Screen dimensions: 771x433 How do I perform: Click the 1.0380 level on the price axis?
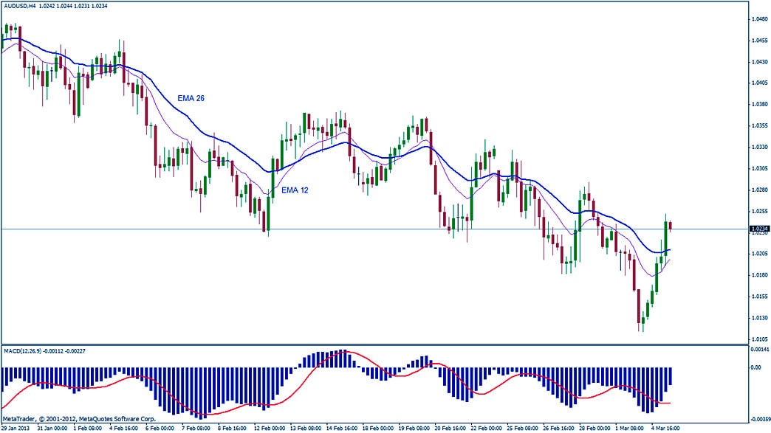758,104
